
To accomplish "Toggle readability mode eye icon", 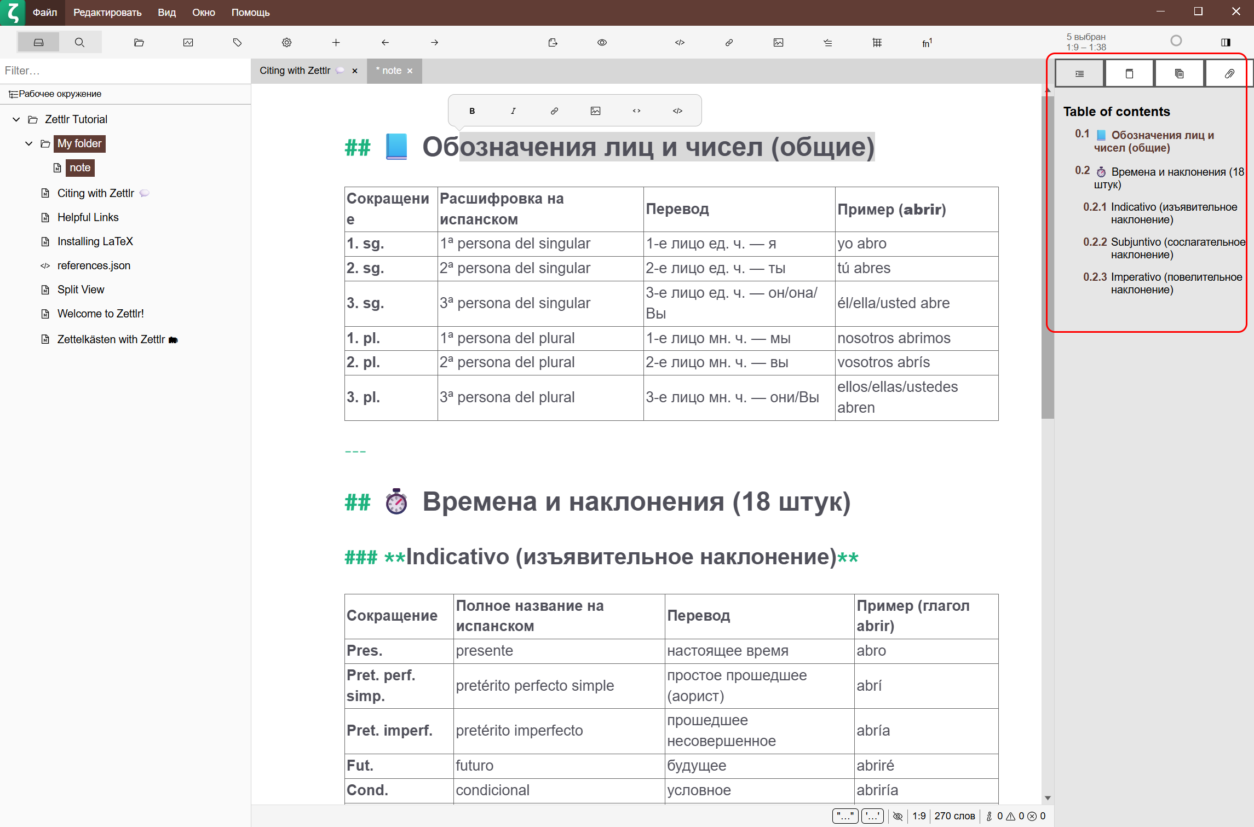I will click(602, 43).
